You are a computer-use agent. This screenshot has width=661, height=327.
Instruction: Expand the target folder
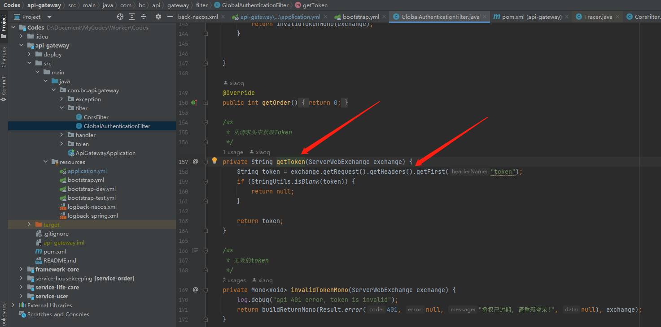(29, 224)
